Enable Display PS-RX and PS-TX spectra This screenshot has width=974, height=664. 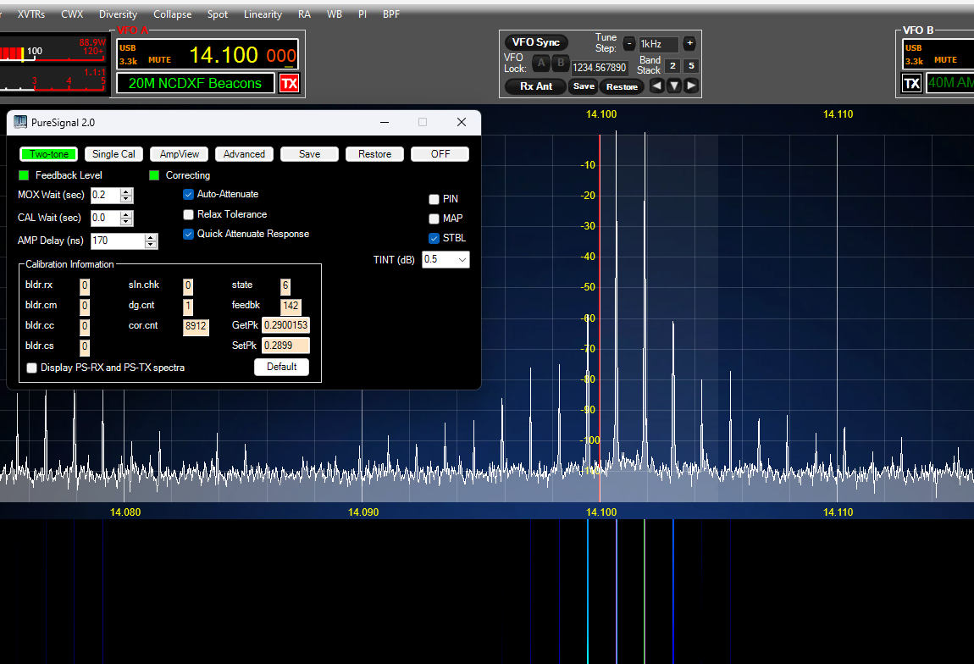click(x=31, y=368)
